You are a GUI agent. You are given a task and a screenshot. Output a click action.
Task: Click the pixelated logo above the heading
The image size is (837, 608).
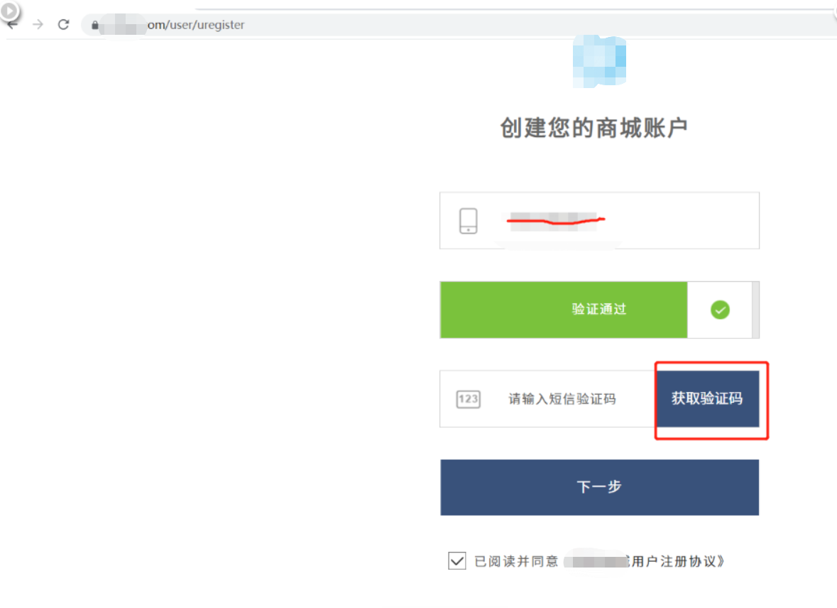tap(599, 61)
